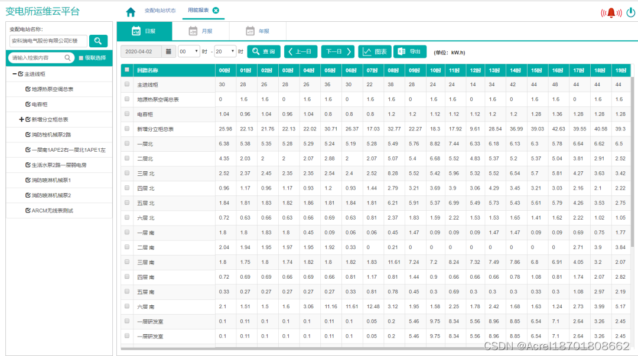This screenshot has height=356, width=638.
Task: Go to the home page icon
Action: coord(131,12)
